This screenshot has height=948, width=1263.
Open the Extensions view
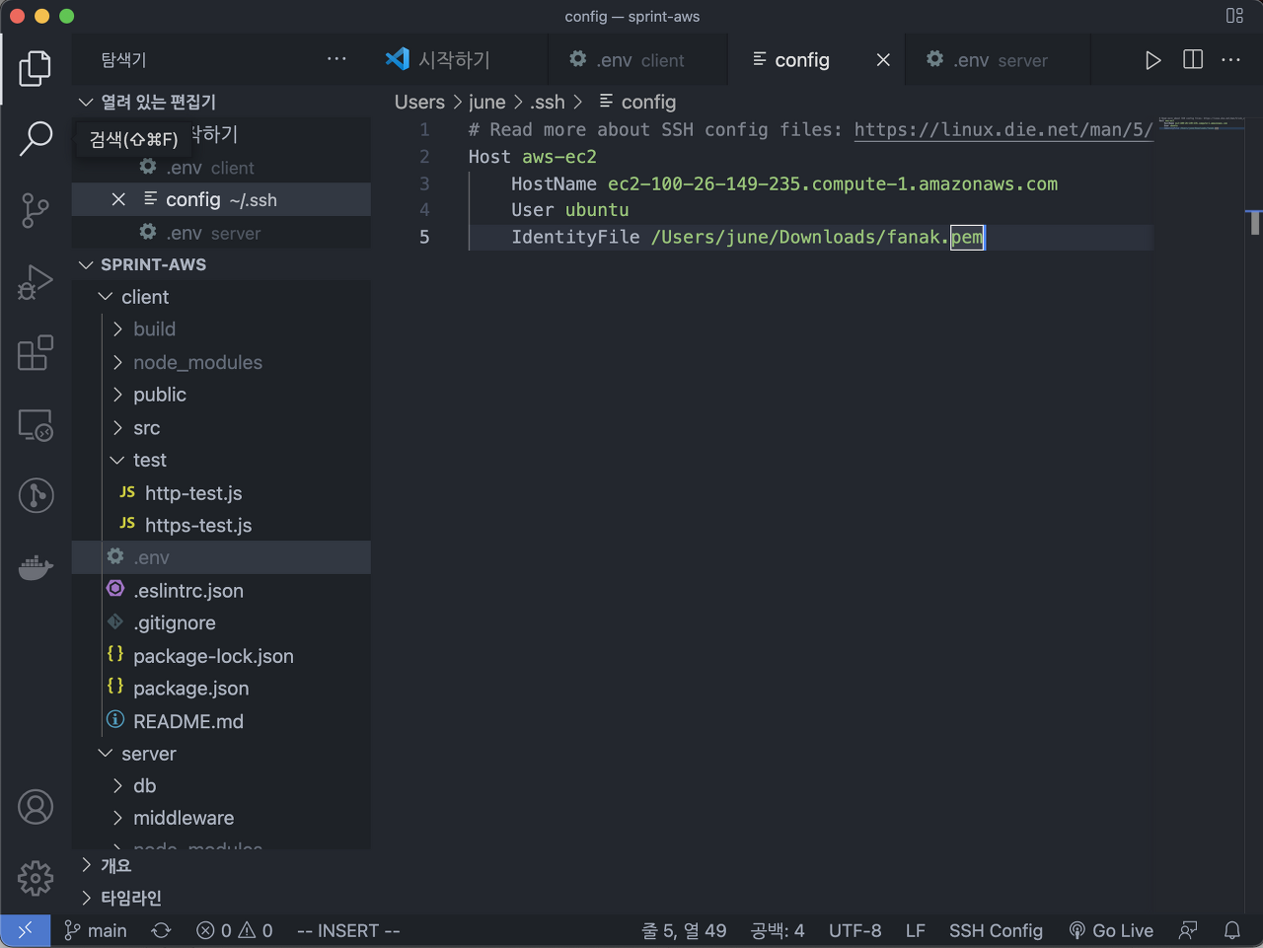(x=36, y=353)
